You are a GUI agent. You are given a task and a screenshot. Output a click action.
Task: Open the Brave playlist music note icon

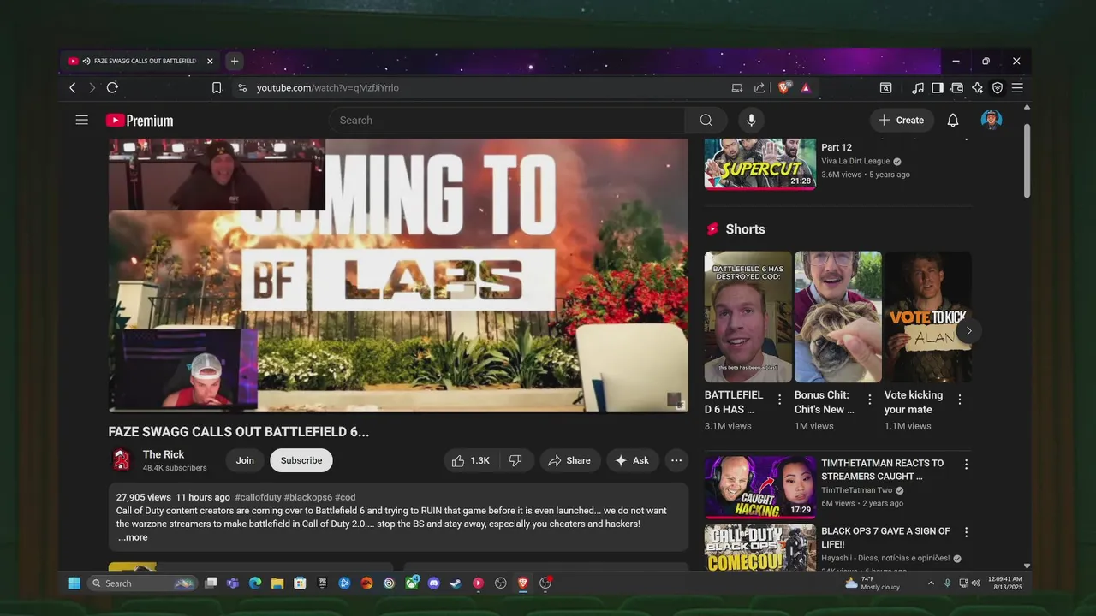pyautogui.click(x=918, y=87)
